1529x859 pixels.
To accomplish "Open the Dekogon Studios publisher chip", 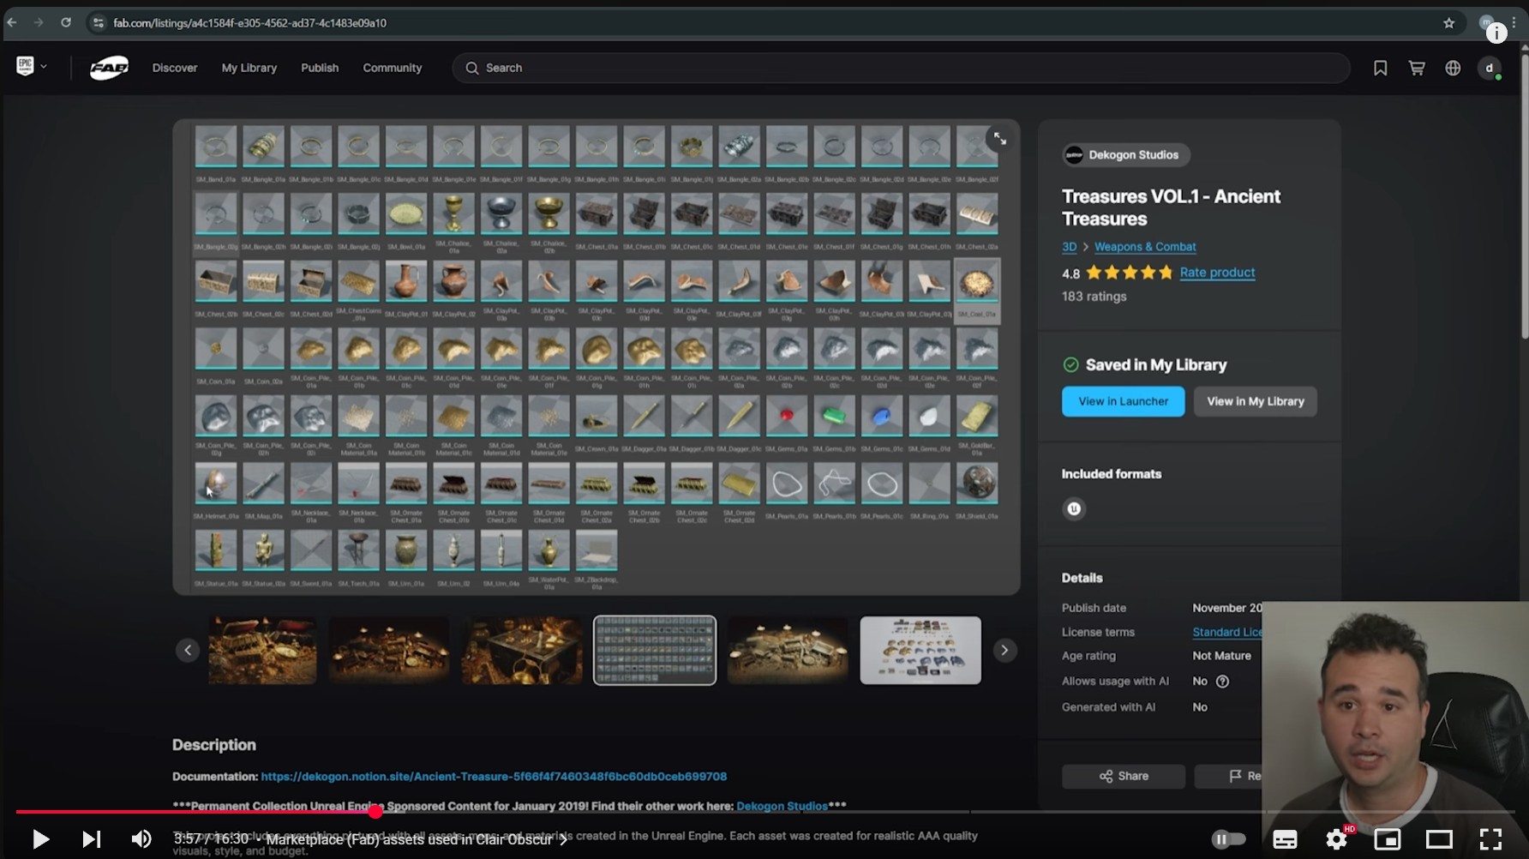I will pos(1125,155).
